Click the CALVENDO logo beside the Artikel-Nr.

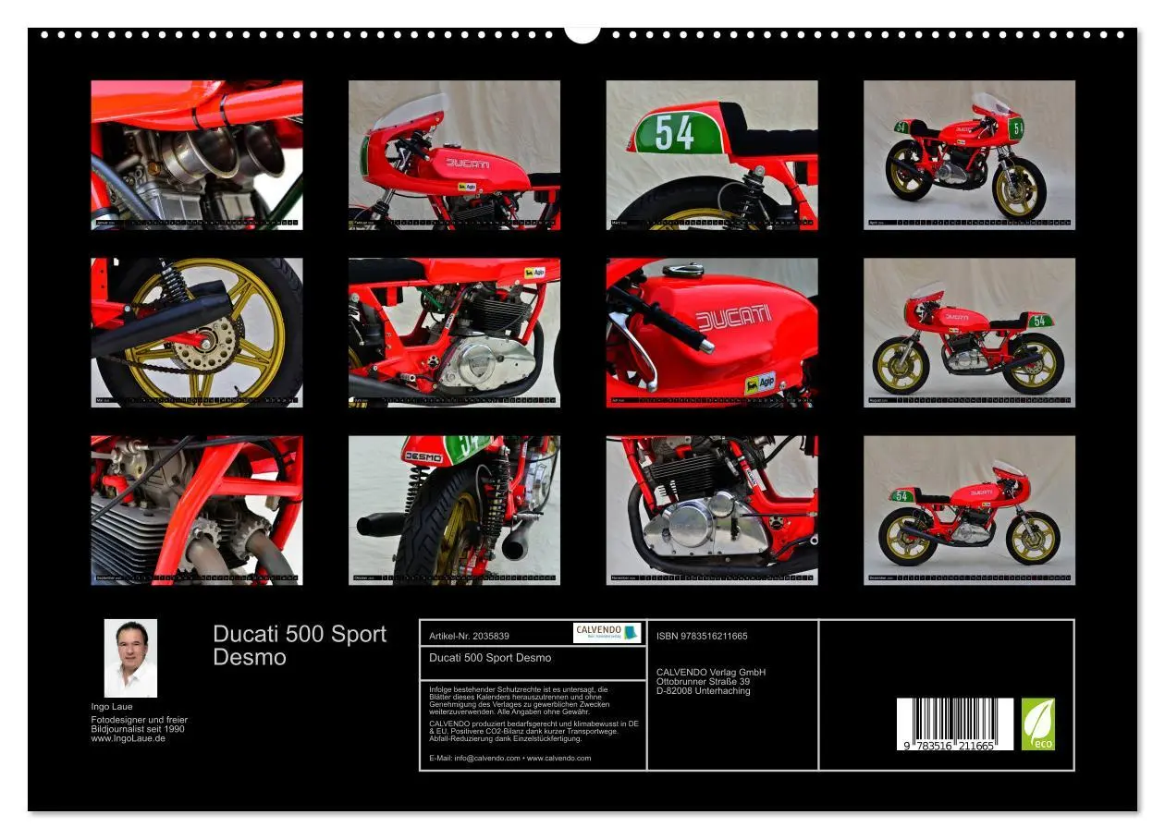607,633
